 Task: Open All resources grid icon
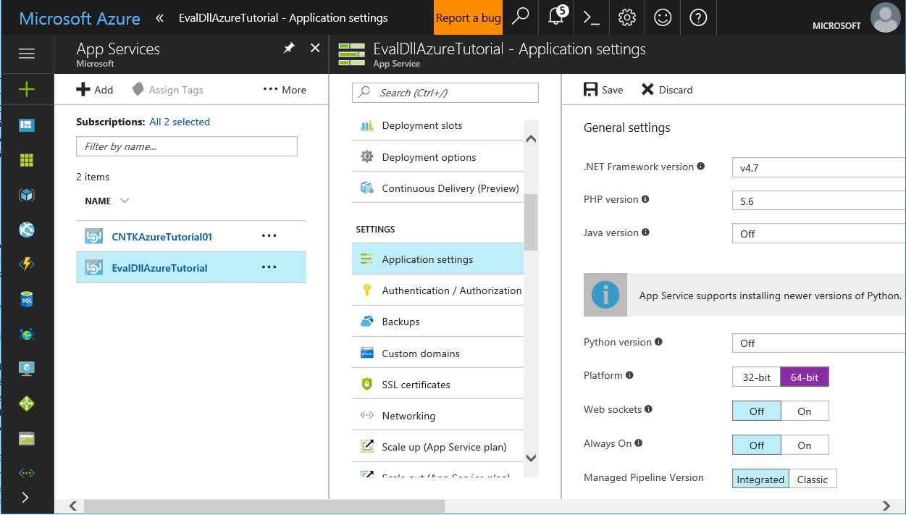27,160
